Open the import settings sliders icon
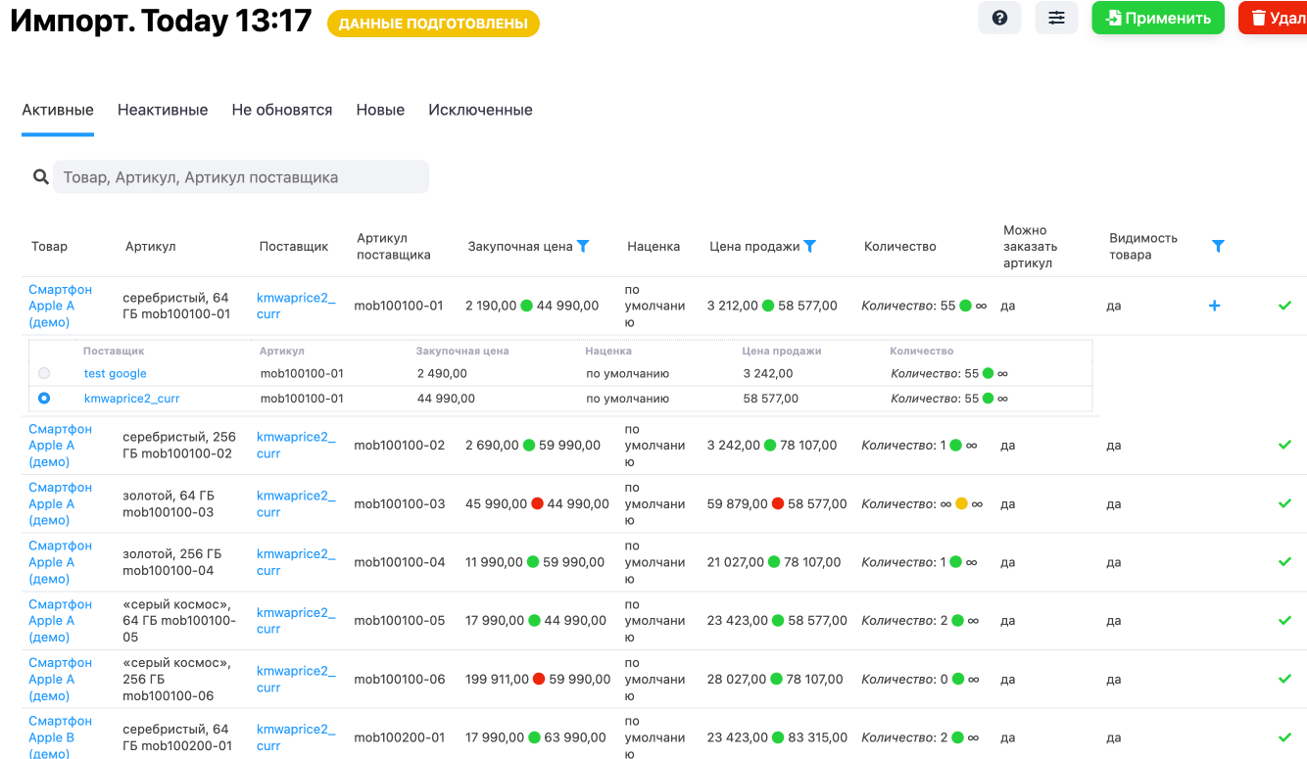The image size is (1307, 759). pyautogui.click(x=1056, y=18)
